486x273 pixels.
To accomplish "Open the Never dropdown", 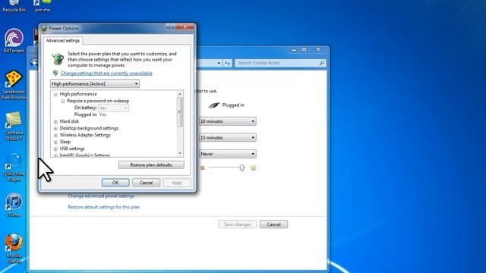I will pos(228,154).
